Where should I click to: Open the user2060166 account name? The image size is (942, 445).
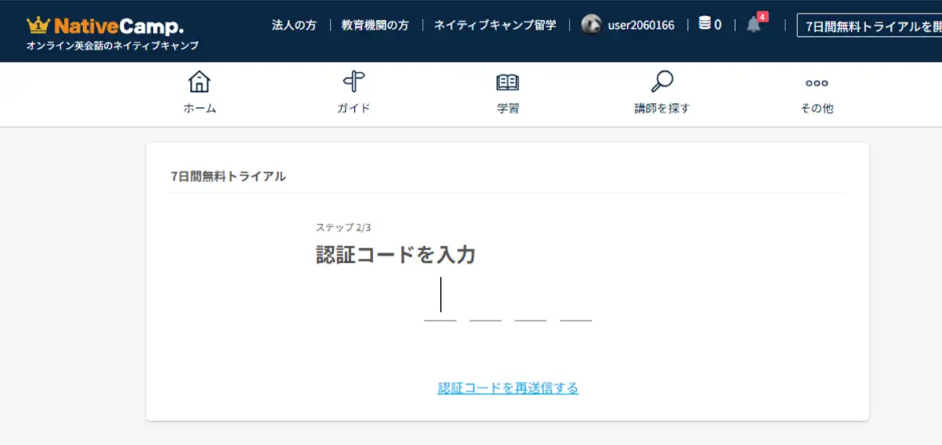click(x=641, y=25)
